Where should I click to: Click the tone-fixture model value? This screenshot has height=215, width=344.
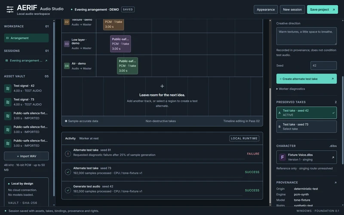pos(302,200)
